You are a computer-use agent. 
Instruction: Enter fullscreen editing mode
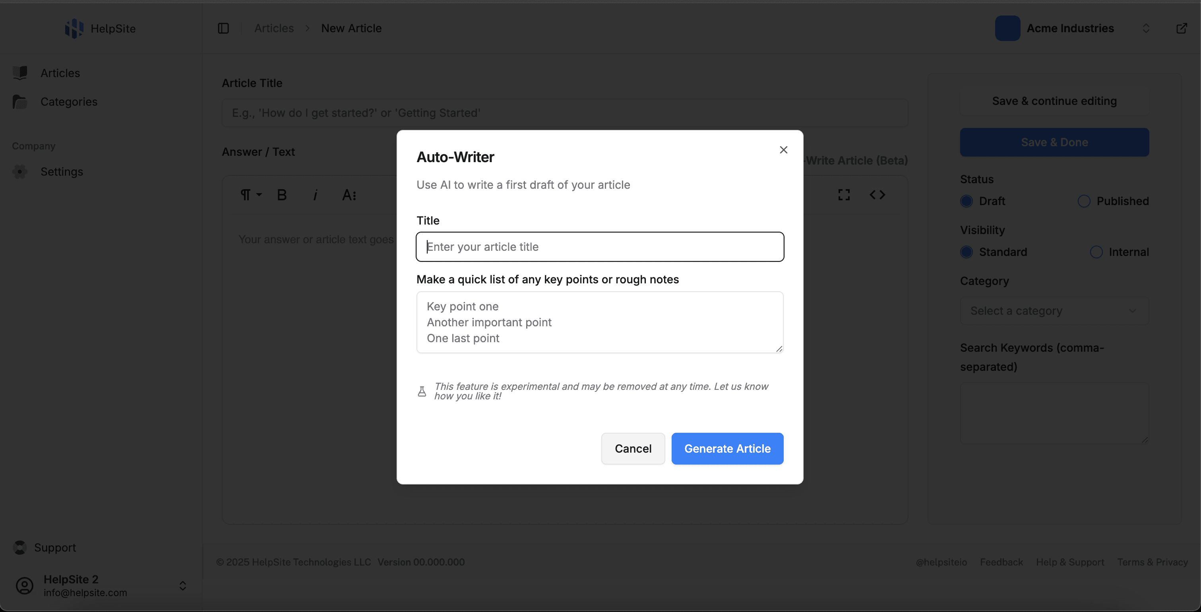pos(844,194)
